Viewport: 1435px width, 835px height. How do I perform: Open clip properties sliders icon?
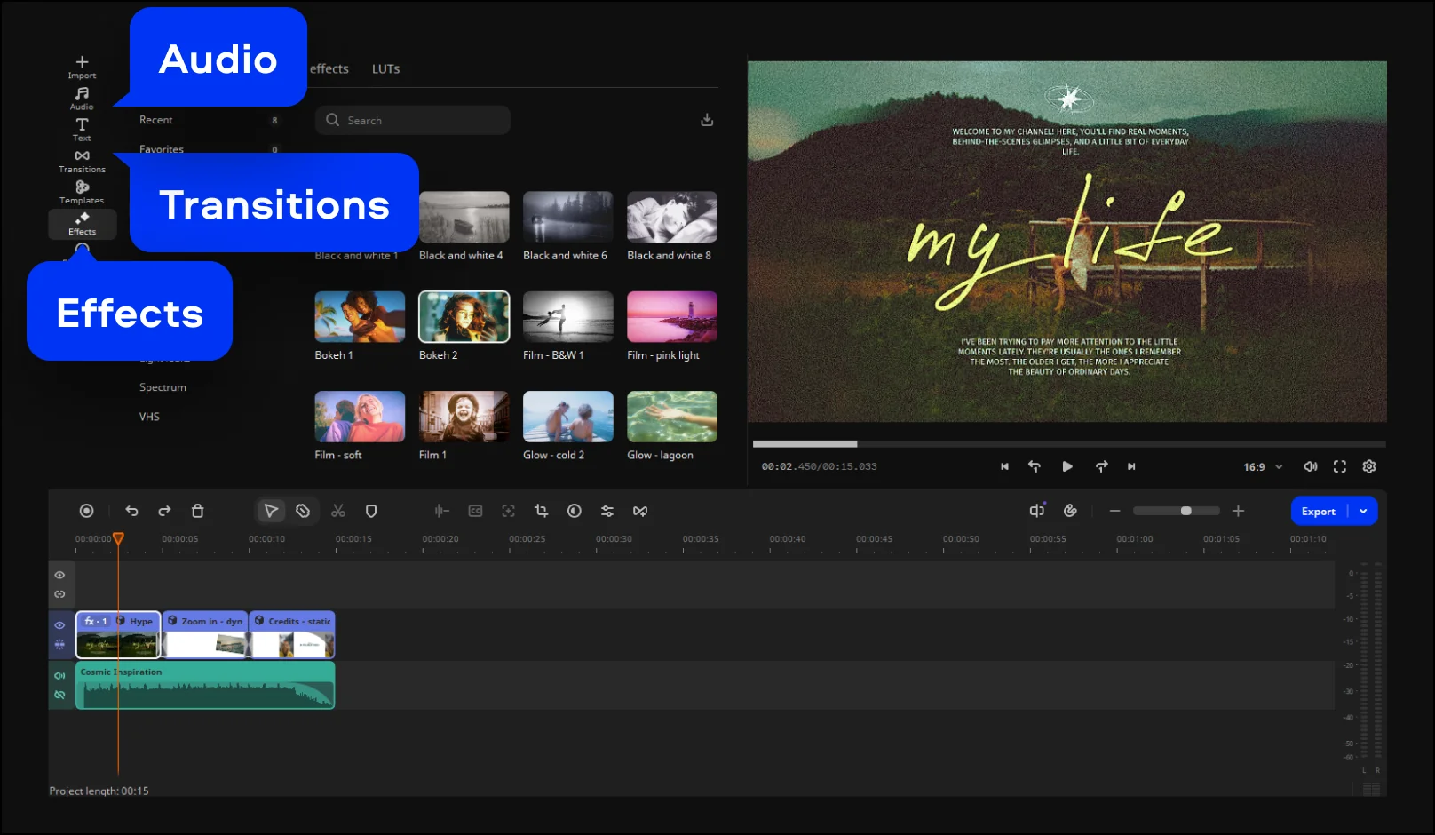(x=607, y=511)
